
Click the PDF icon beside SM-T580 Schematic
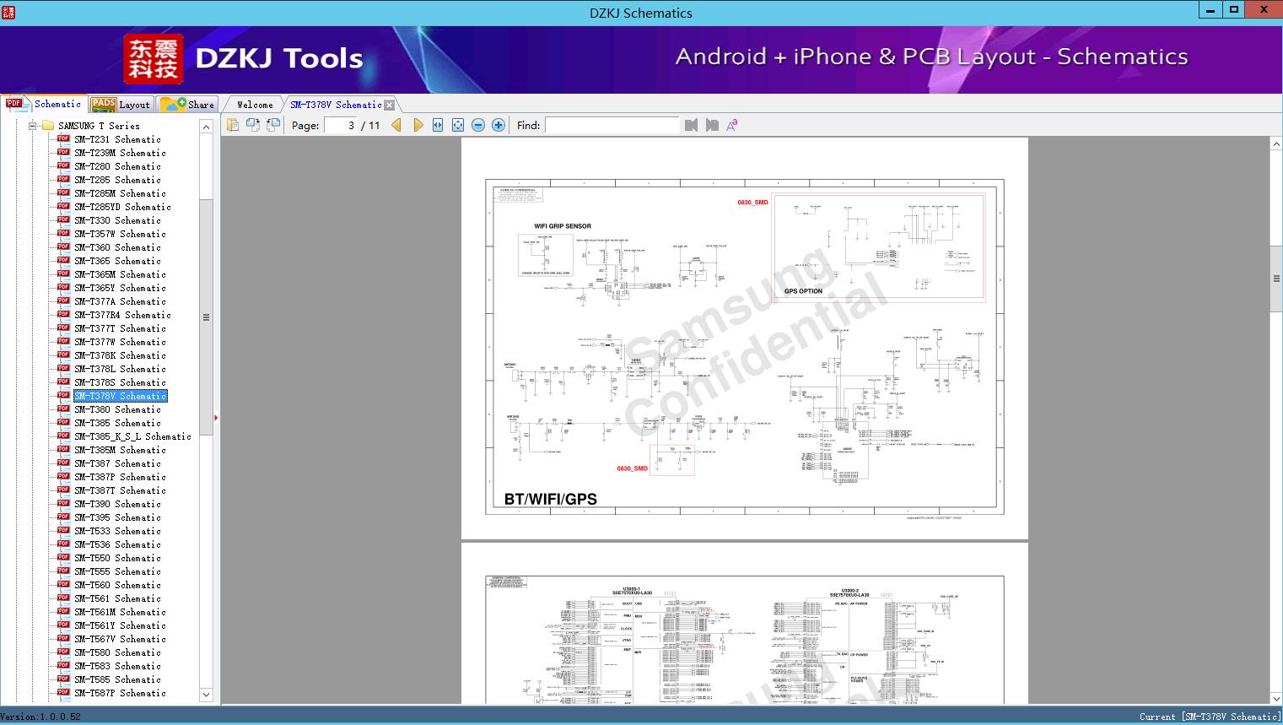[63, 652]
